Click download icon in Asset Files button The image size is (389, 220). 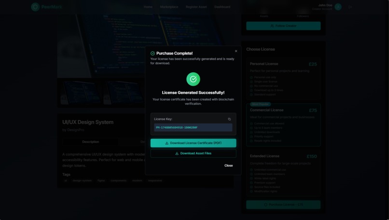pyautogui.click(x=177, y=153)
